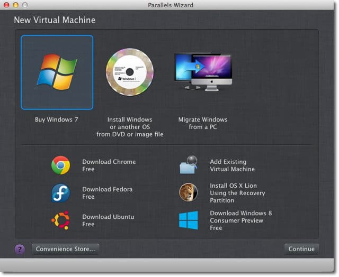Choose Add Existing Virtual Machine text

point(232,165)
